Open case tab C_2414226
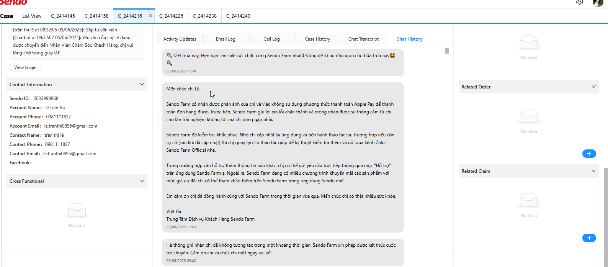This screenshot has height=267, width=608. point(171,16)
